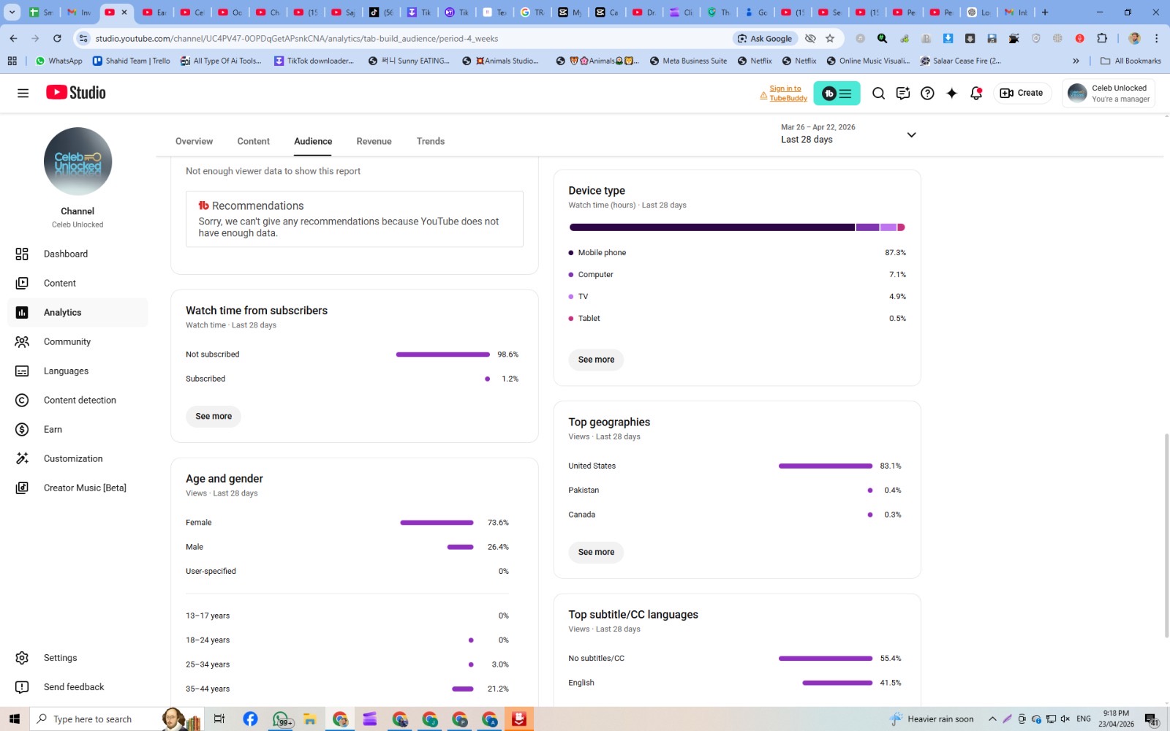
Task: Open the Revenue tab
Action: coord(374,141)
